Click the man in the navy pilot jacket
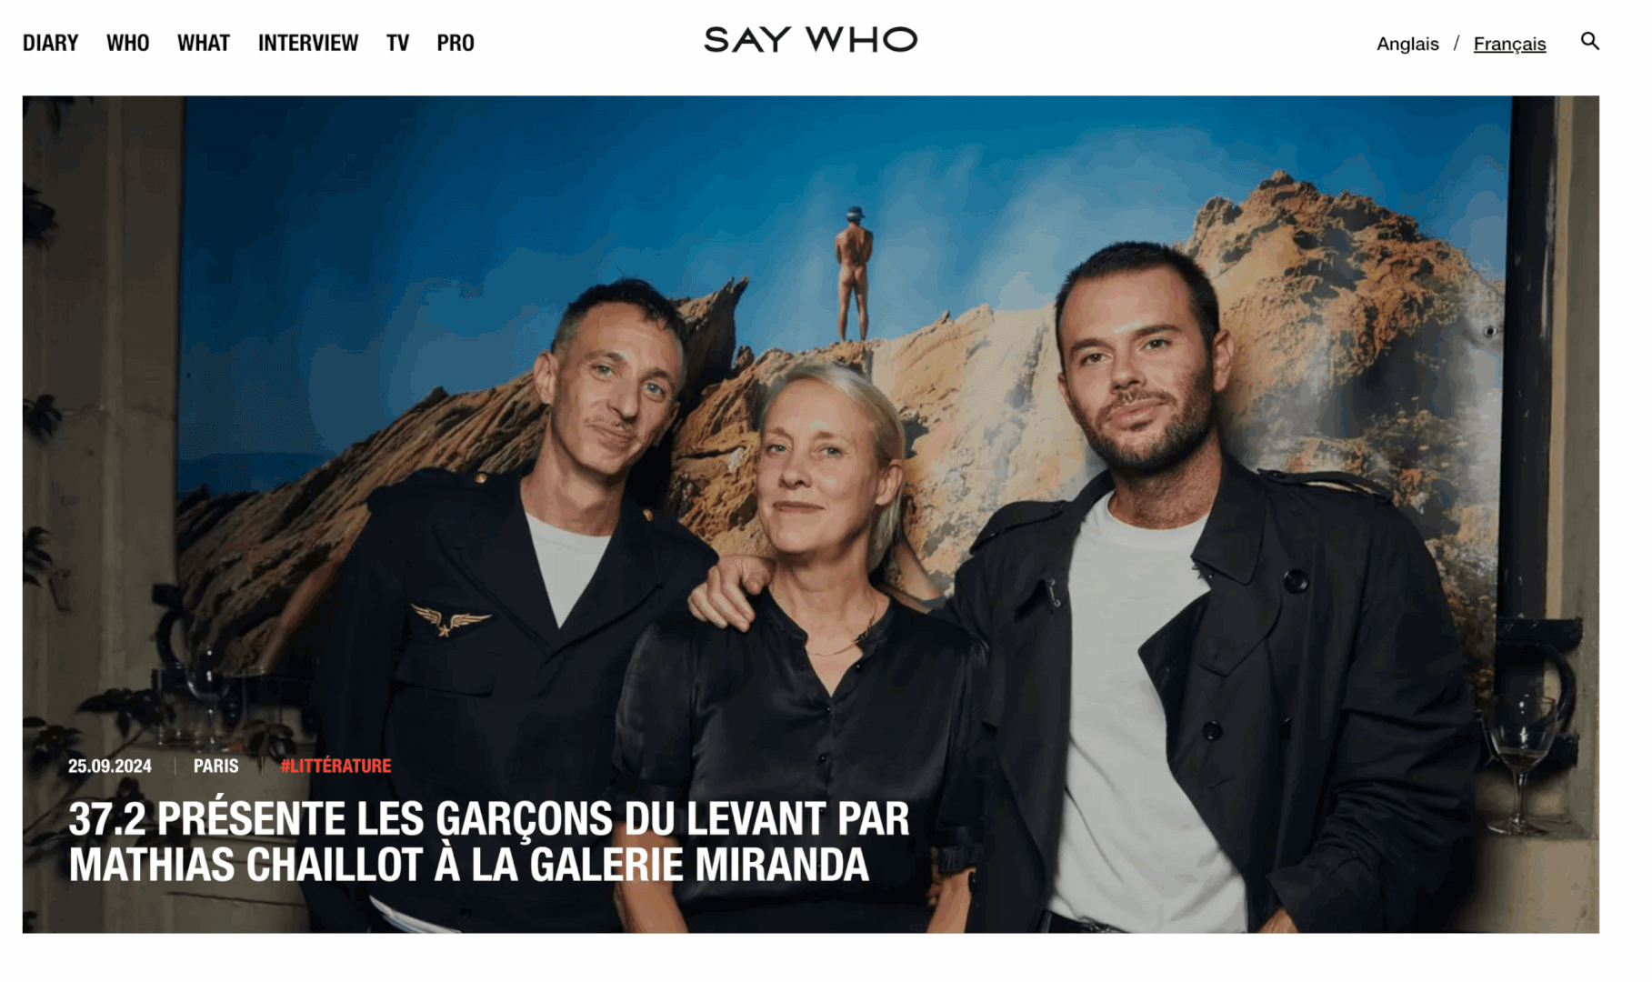Image resolution: width=1652 pixels, height=982 pixels. coord(509,591)
